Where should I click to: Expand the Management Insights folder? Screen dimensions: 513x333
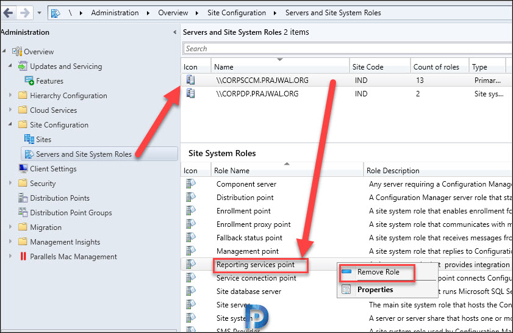click(x=10, y=242)
